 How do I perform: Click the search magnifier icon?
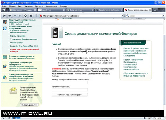coord(128,16)
